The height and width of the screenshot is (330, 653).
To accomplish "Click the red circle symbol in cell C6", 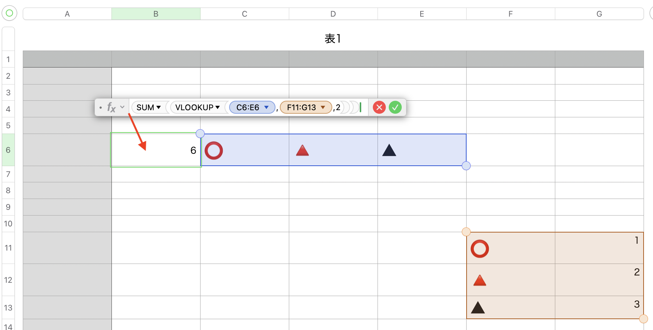I will pos(214,151).
